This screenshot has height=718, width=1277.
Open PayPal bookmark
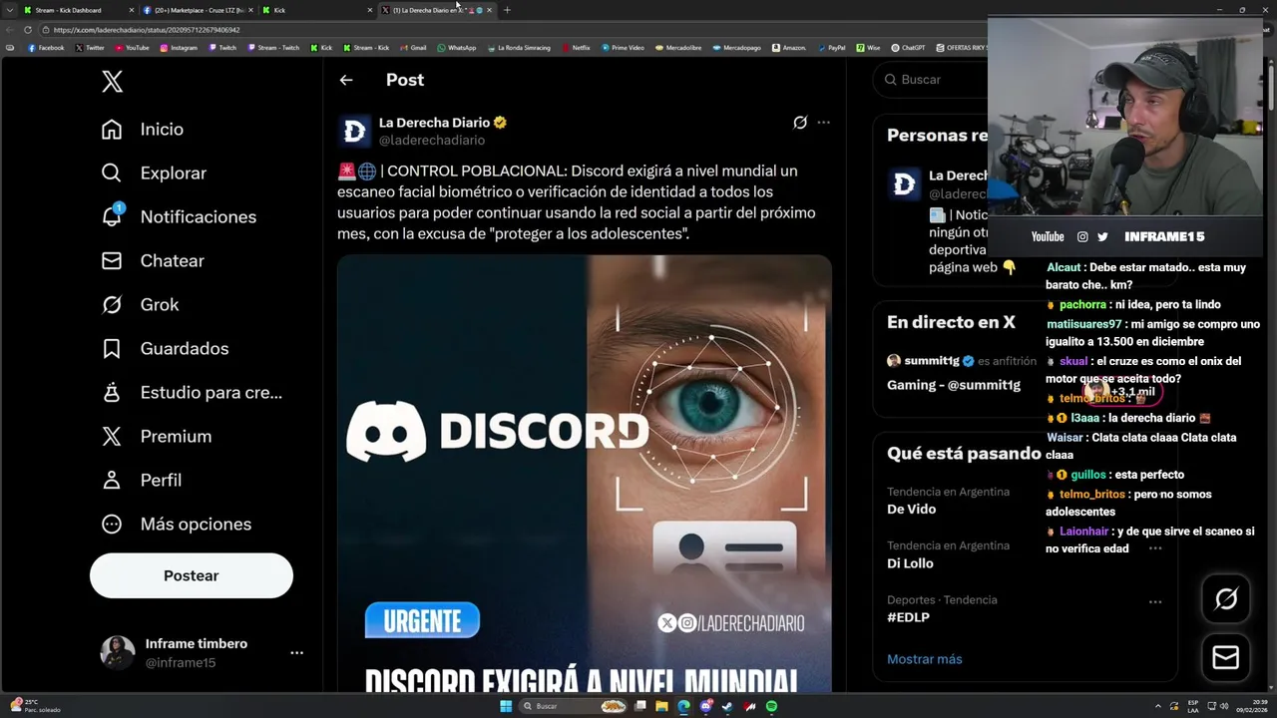pyautogui.click(x=831, y=48)
